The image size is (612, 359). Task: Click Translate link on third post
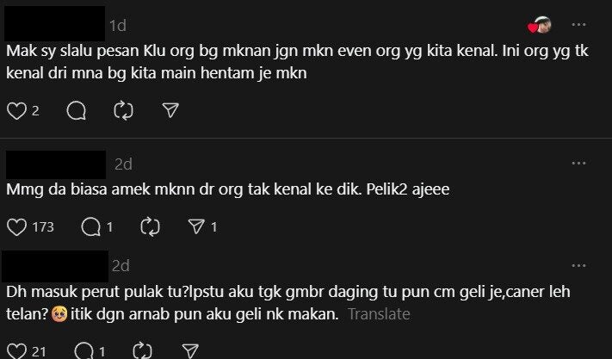[x=379, y=314]
